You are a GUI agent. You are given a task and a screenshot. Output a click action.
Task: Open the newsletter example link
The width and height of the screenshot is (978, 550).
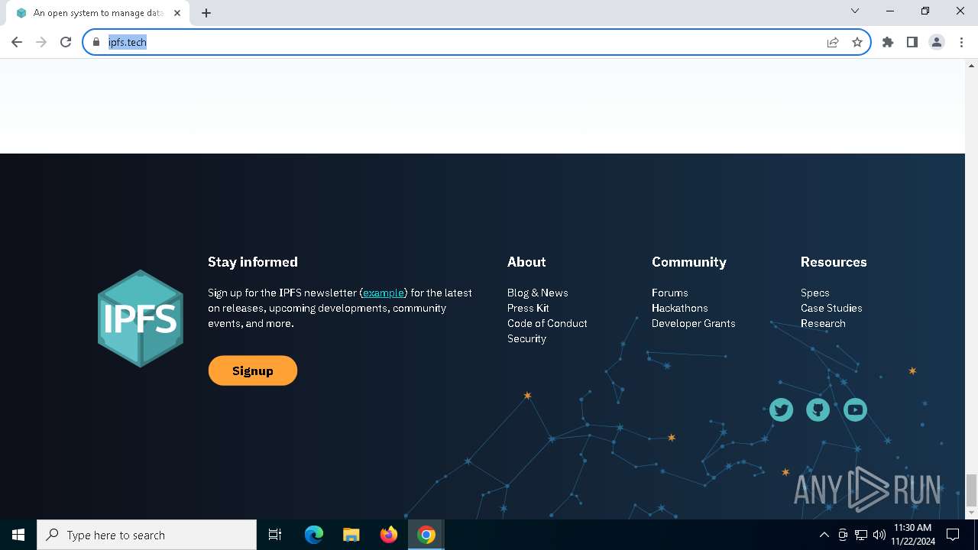click(384, 293)
